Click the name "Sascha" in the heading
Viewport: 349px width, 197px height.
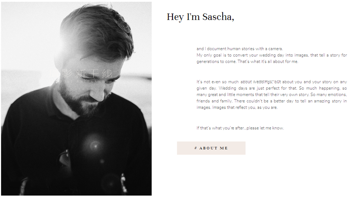coord(218,17)
